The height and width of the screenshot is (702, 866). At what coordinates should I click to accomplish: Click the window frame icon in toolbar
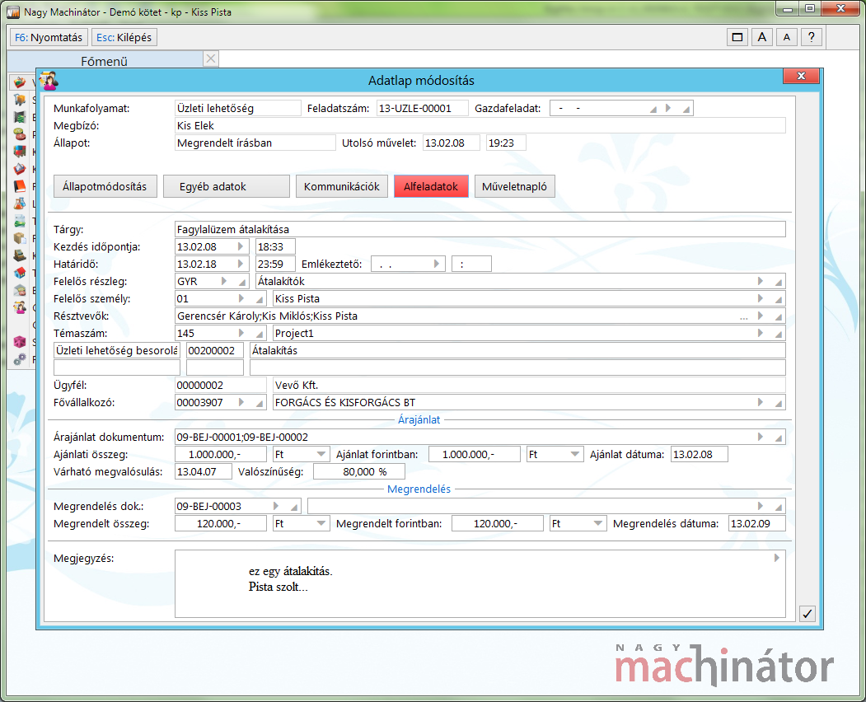point(737,37)
